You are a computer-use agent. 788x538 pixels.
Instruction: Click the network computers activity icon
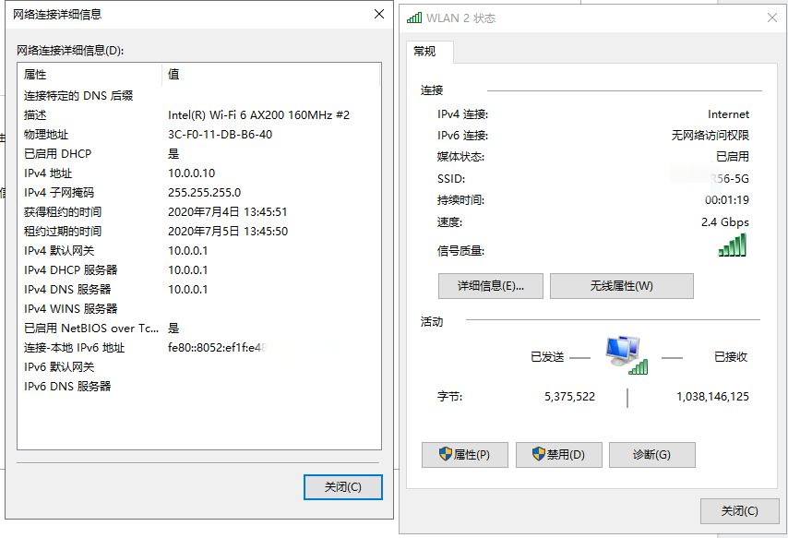tap(627, 355)
